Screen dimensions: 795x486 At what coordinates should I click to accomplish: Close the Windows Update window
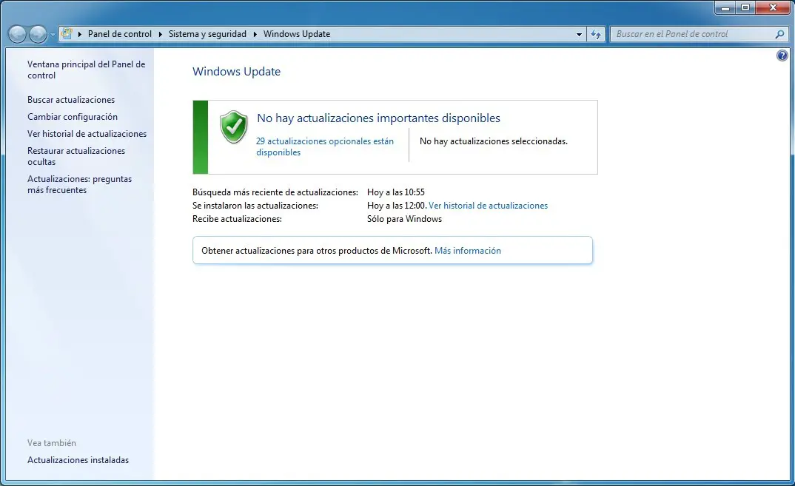pos(774,7)
